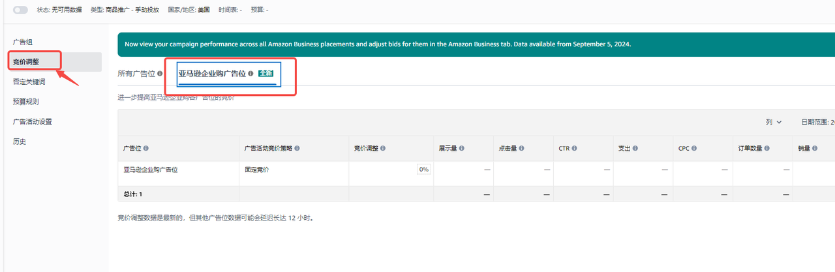The image size is (835, 272).
Task: Open 广告组 in the sidebar
Action: (23, 42)
